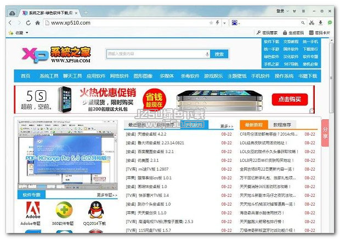Reload the page with the refresh icon

tap(29, 23)
